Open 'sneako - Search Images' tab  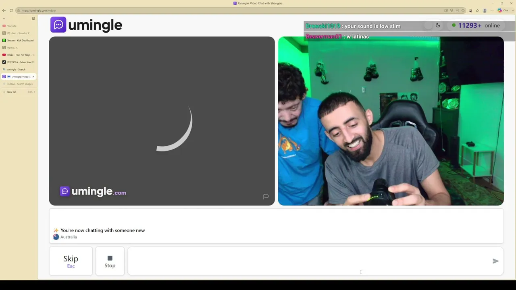tap(19, 84)
